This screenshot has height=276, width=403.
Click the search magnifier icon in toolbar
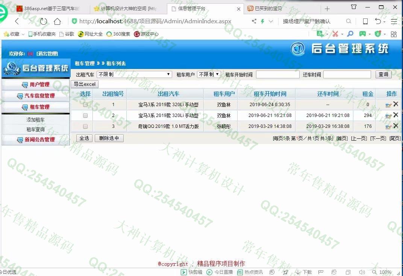(348, 21)
